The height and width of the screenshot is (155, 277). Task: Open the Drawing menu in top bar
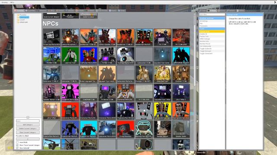pyautogui.click(x=4, y=3)
